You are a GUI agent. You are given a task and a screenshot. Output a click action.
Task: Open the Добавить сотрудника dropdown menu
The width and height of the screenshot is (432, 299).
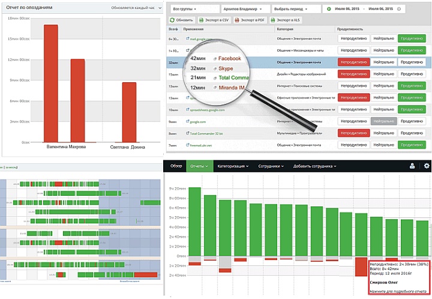(314, 166)
